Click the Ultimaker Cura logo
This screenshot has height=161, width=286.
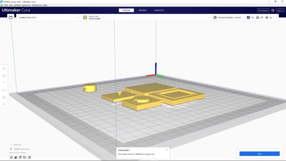tap(16, 10)
